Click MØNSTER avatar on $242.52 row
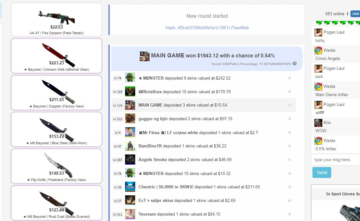Image resolution: width=360 pixels, height=221 pixels. coord(130,77)
